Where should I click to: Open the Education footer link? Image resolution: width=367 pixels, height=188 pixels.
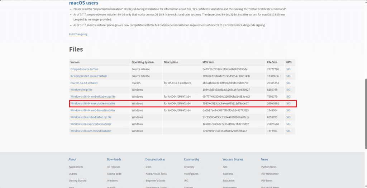228,181
